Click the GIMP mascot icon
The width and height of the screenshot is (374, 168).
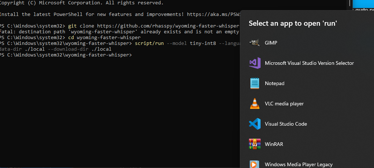(255, 43)
